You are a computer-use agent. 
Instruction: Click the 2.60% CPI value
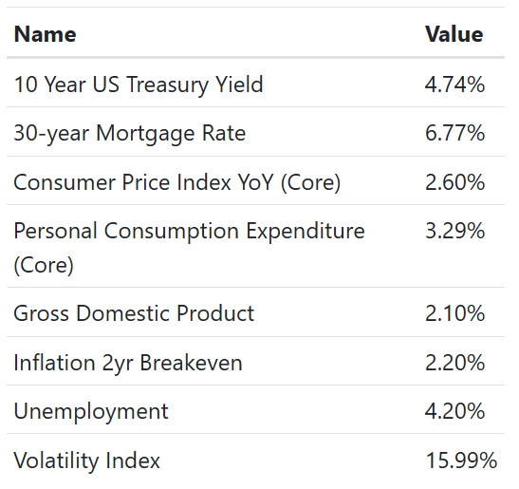454,182
